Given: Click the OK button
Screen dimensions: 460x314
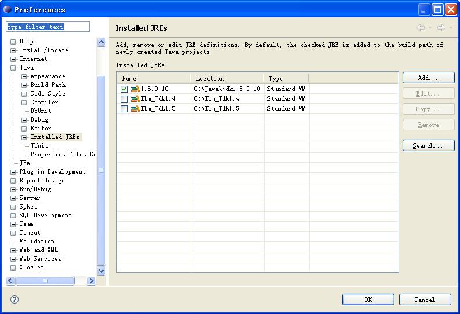Looking at the screenshot, I should point(368,300).
